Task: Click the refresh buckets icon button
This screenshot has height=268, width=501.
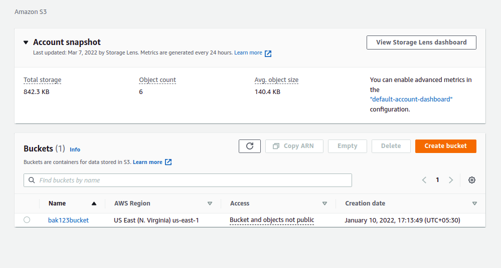Action: (250, 146)
